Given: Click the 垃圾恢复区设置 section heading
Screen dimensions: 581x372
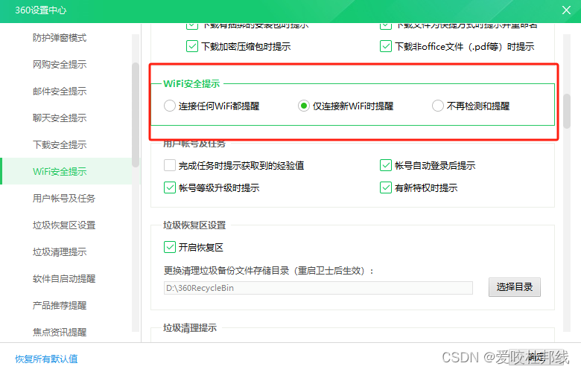Looking at the screenshot, I should coord(194,225).
